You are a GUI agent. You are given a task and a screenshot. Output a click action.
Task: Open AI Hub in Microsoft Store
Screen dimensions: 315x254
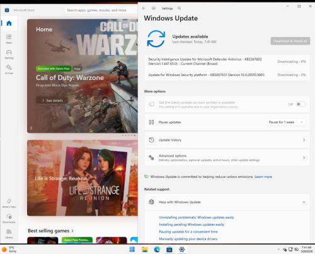(9, 70)
